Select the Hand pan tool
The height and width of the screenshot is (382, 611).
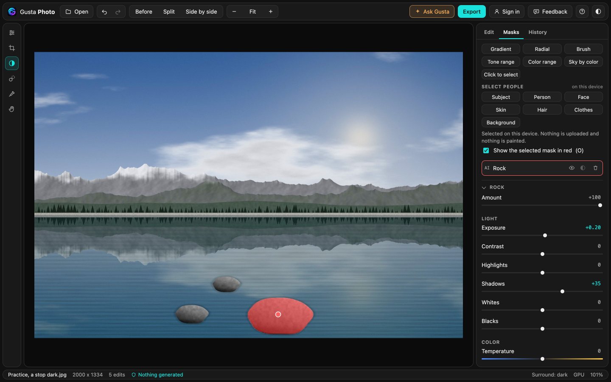click(x=12, y=109)
